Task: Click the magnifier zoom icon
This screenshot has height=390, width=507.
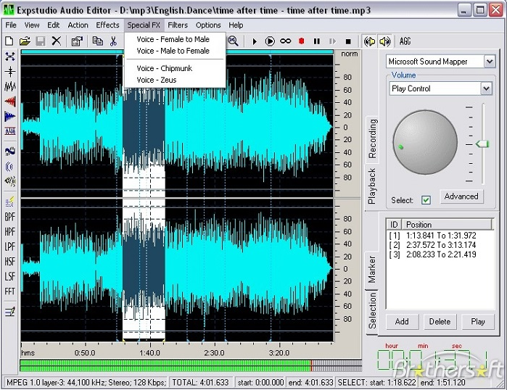Action: tap(233, 41)
